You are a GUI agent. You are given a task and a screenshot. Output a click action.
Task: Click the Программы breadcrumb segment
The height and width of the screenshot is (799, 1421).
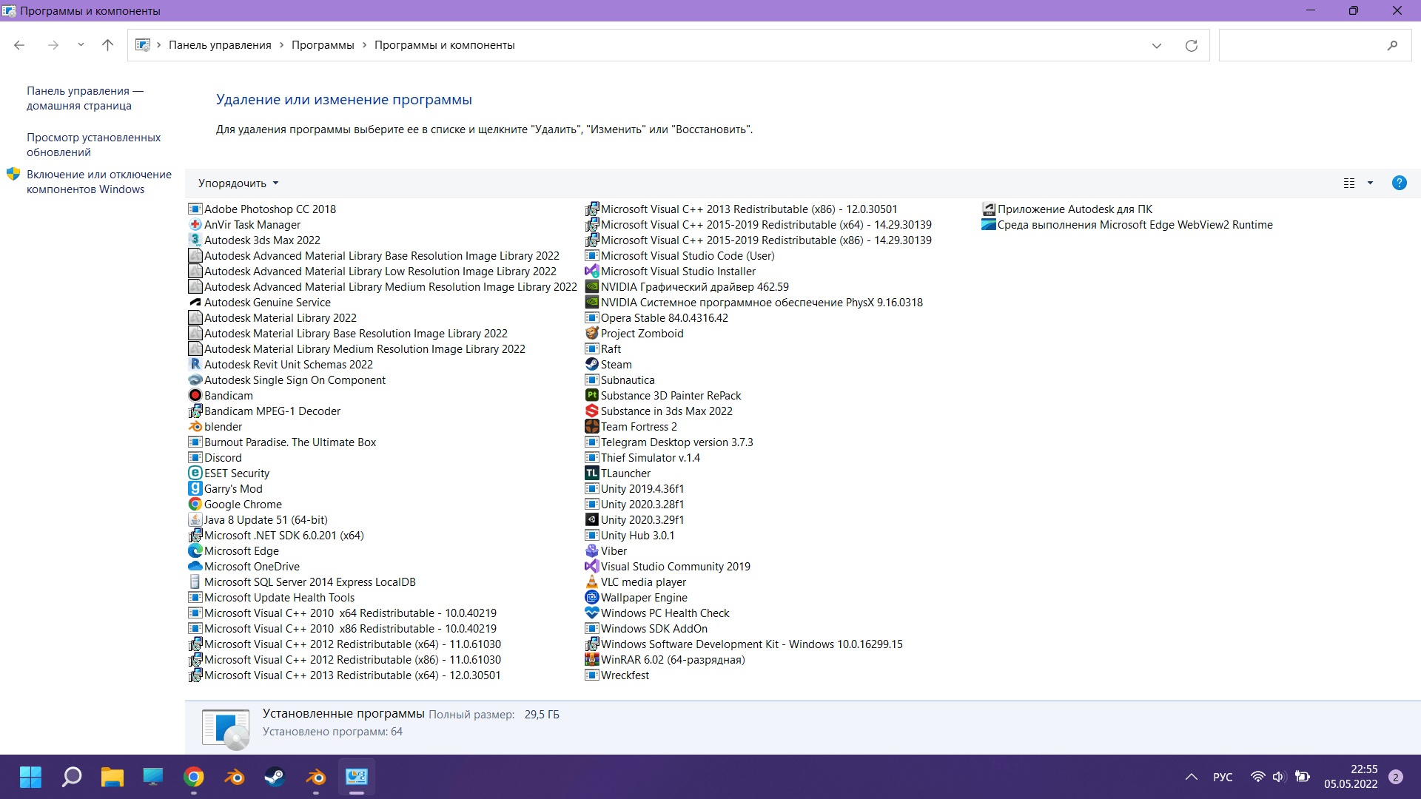323,45
